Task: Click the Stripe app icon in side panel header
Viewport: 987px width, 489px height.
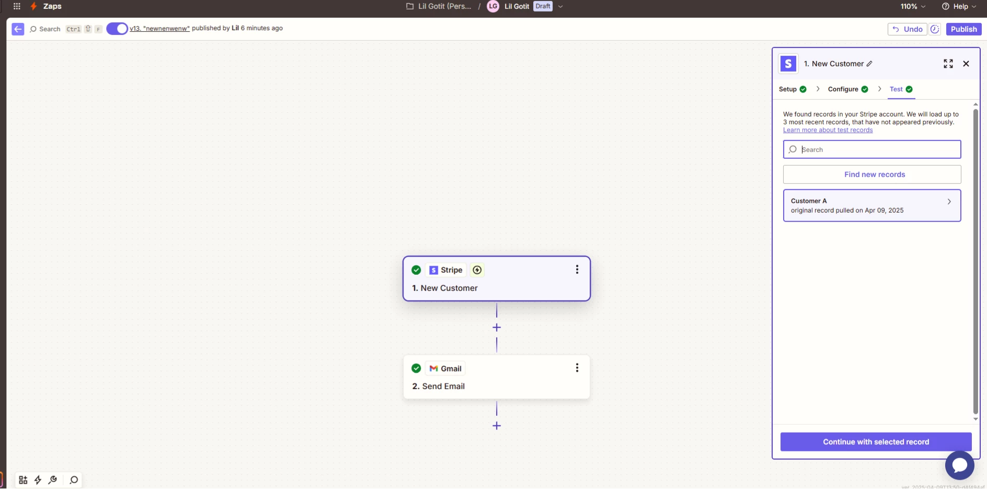Action: (x=788, y=64)
